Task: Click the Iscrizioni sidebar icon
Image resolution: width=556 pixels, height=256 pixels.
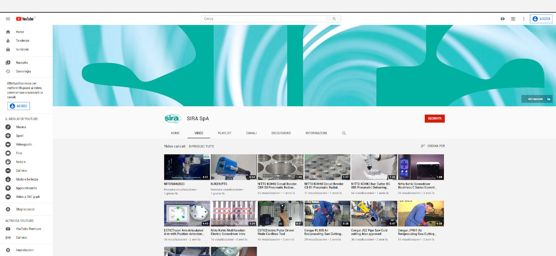Action: point(8,49)
